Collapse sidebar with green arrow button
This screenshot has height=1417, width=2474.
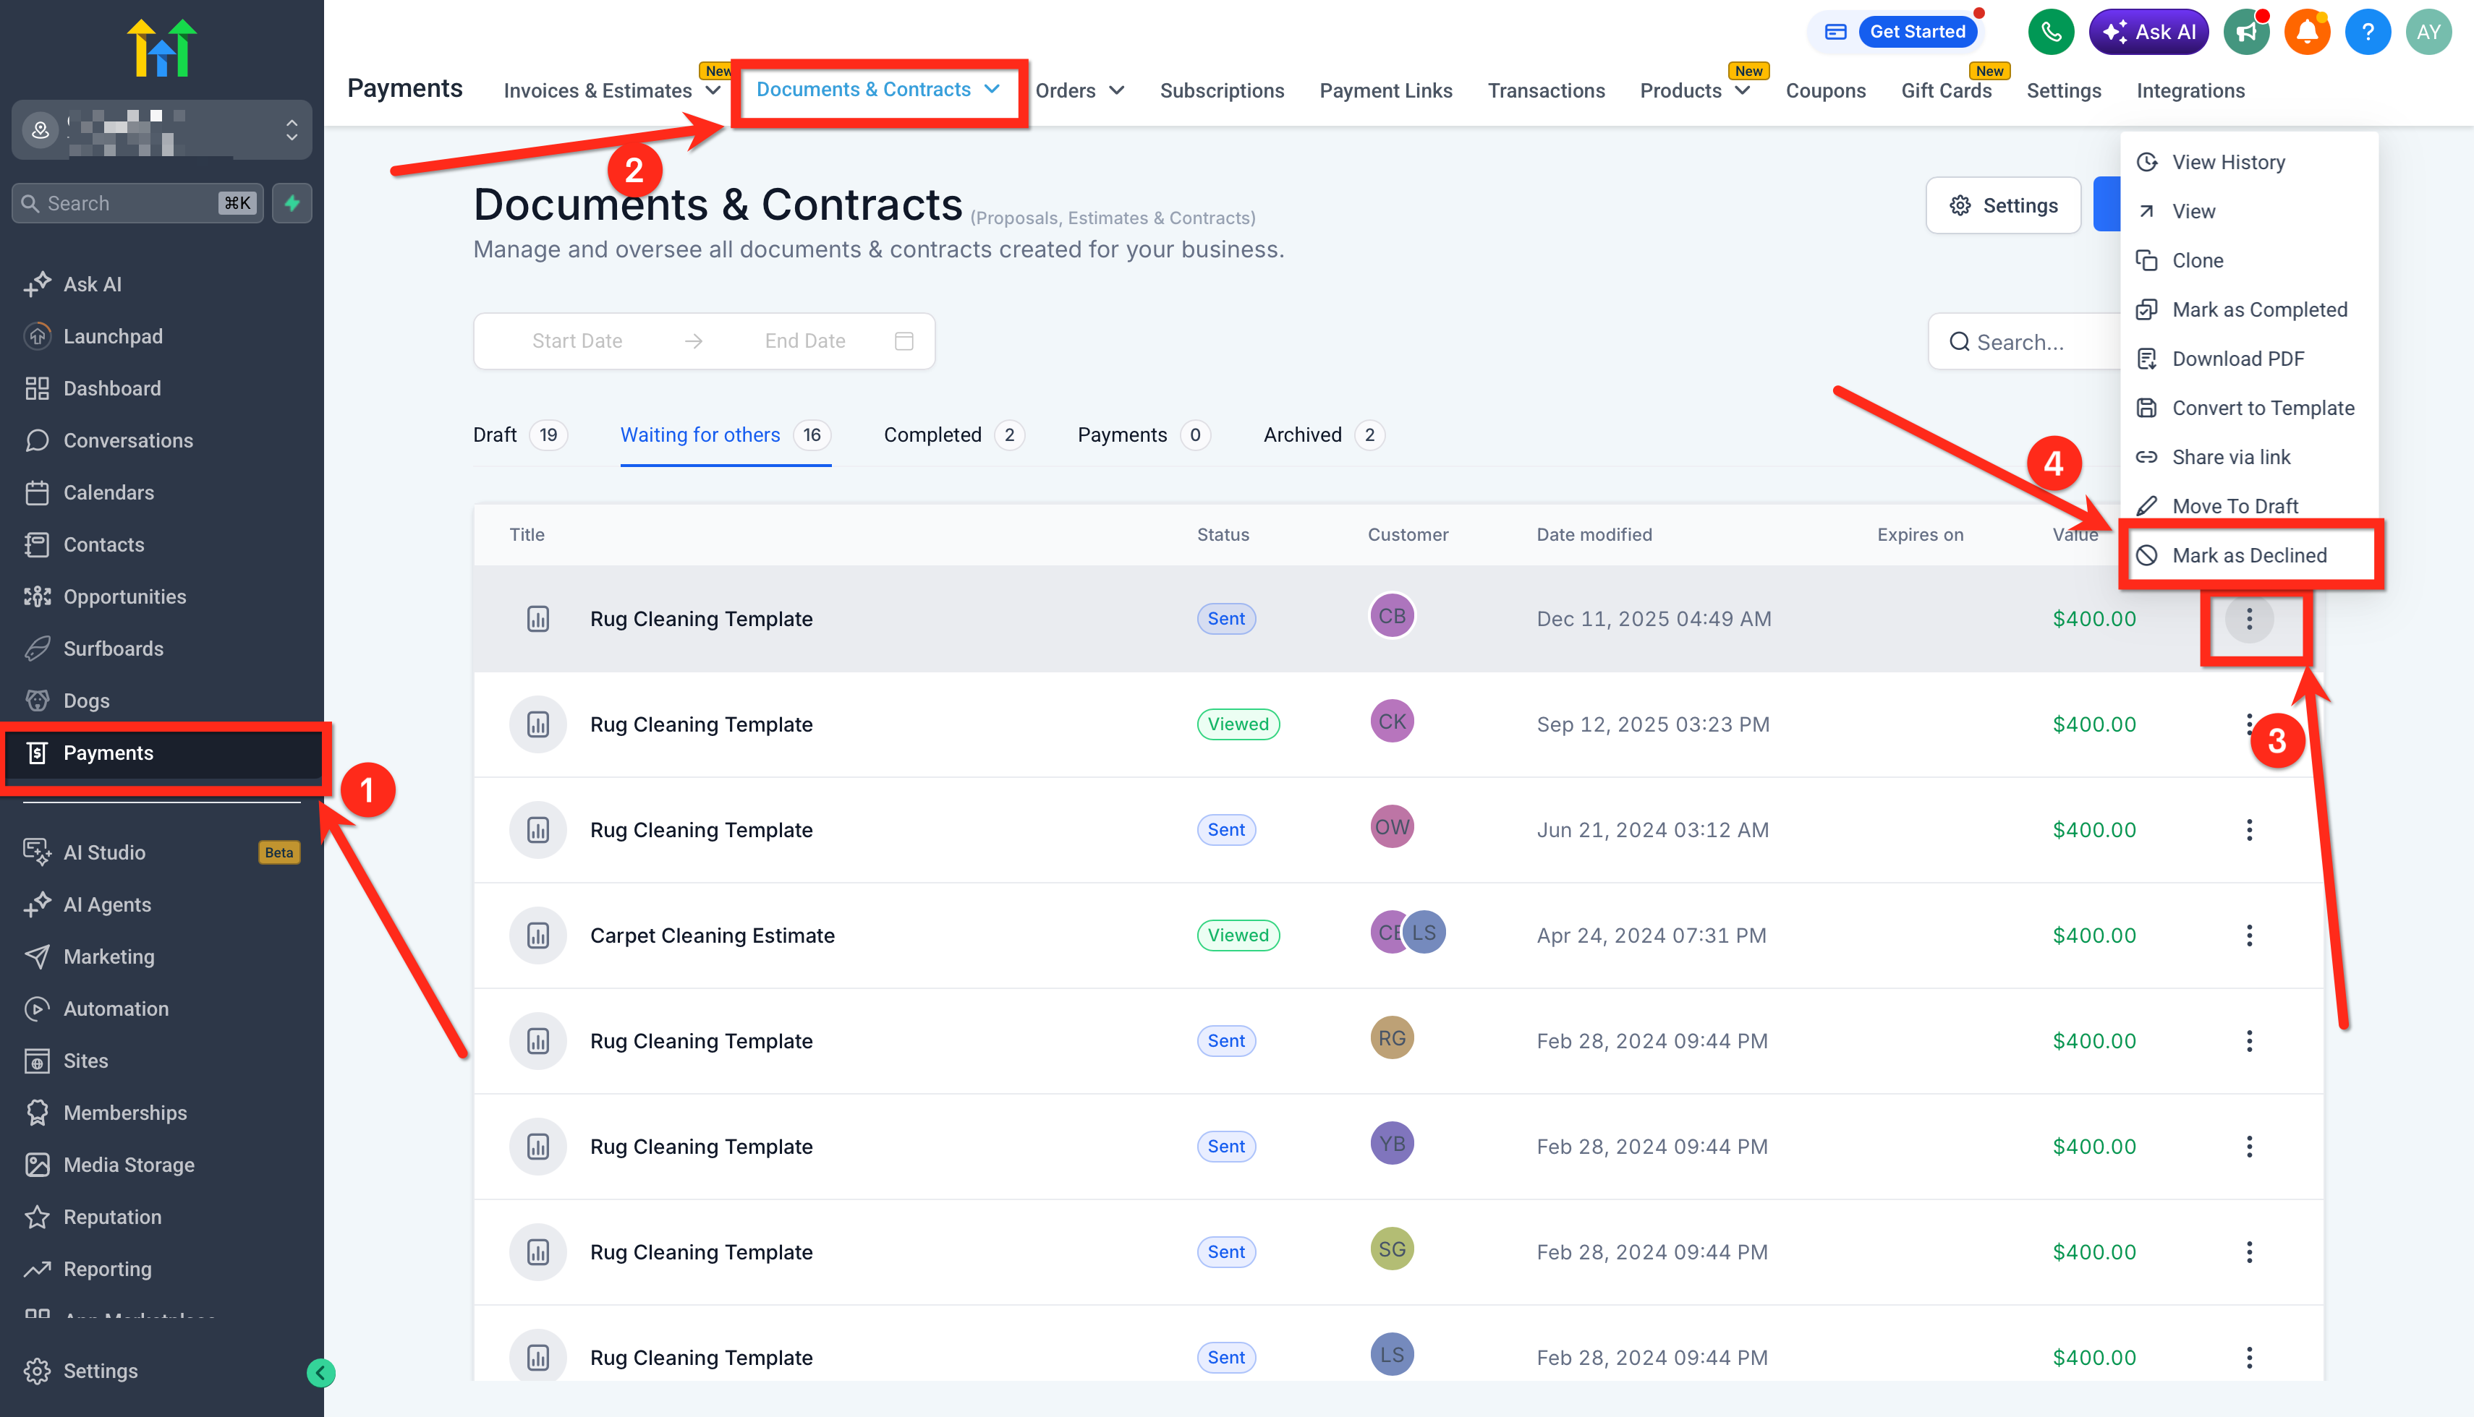coord(320,1372)
